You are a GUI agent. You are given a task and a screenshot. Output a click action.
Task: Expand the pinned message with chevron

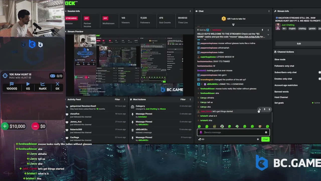pyautogui.click(x=268, y=35)
